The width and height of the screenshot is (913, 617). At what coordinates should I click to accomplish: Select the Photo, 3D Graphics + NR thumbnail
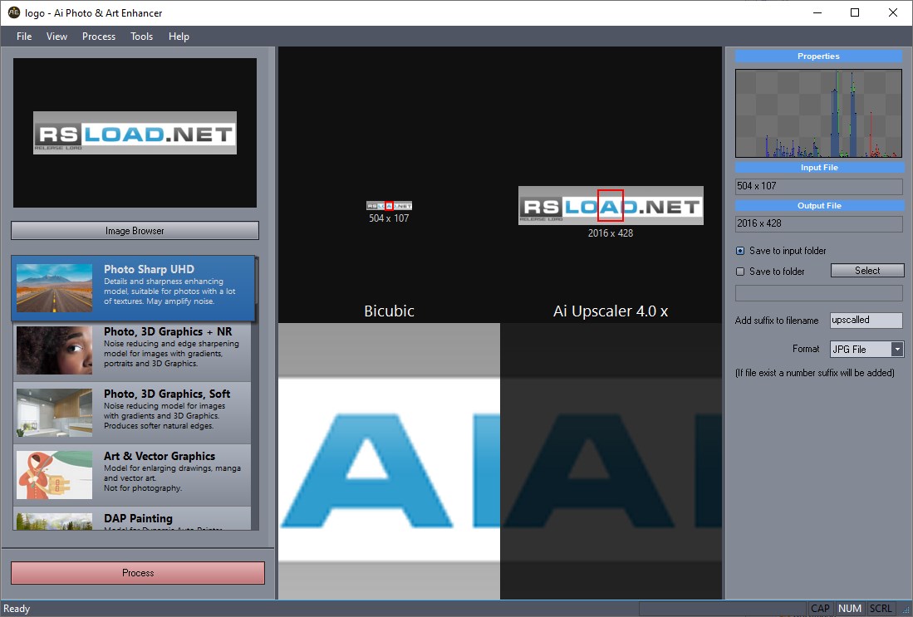tap(54, 350)
